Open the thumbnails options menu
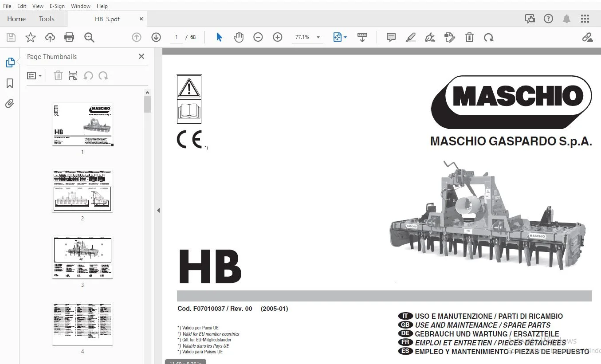Screen dimensions: 601x364 (x=34, y=76)
